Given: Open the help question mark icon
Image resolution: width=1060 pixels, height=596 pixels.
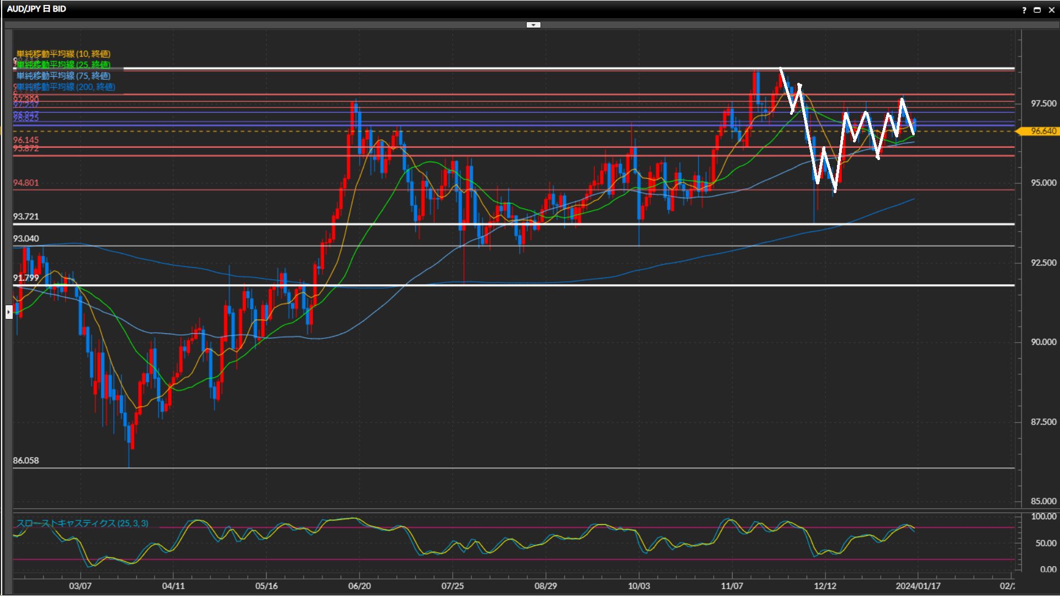Looking at the screenshot, I should [x=1024, y=10].
